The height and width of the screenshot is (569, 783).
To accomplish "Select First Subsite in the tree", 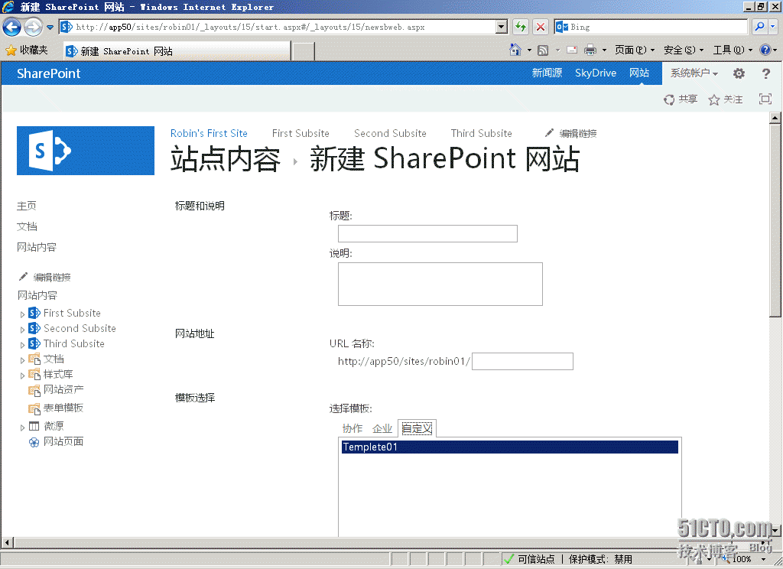I will click(72, 314).
